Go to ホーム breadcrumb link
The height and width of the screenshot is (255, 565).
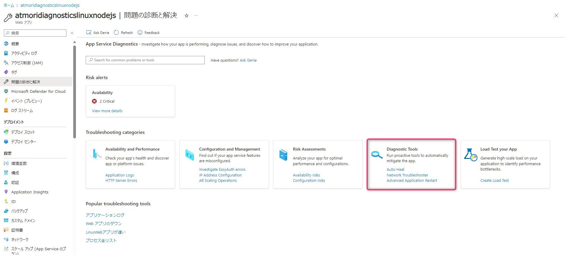point(9,5)
